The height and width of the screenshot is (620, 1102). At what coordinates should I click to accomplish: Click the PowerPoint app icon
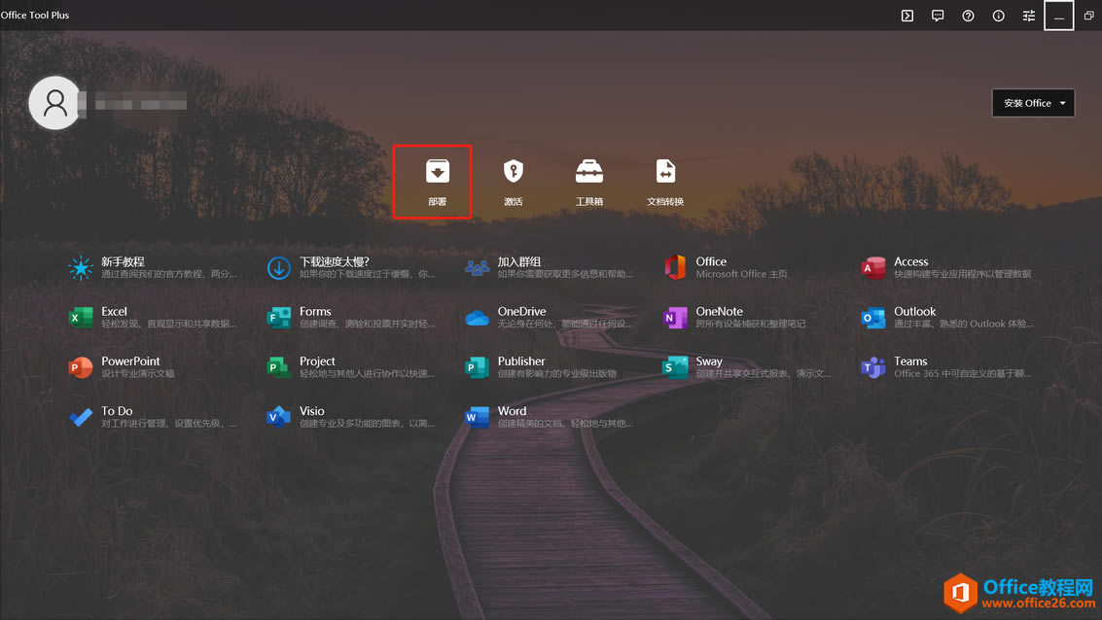click(81, 367)
